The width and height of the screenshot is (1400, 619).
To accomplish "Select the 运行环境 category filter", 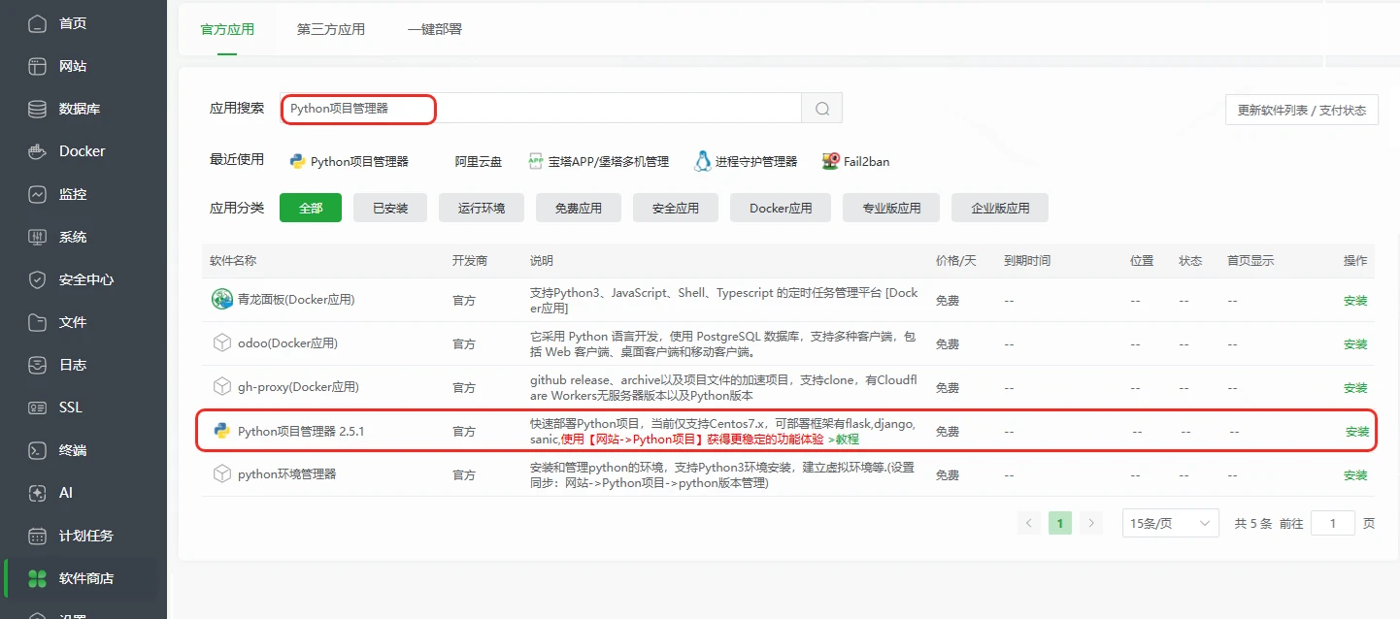I will click(x=482, y=208).
